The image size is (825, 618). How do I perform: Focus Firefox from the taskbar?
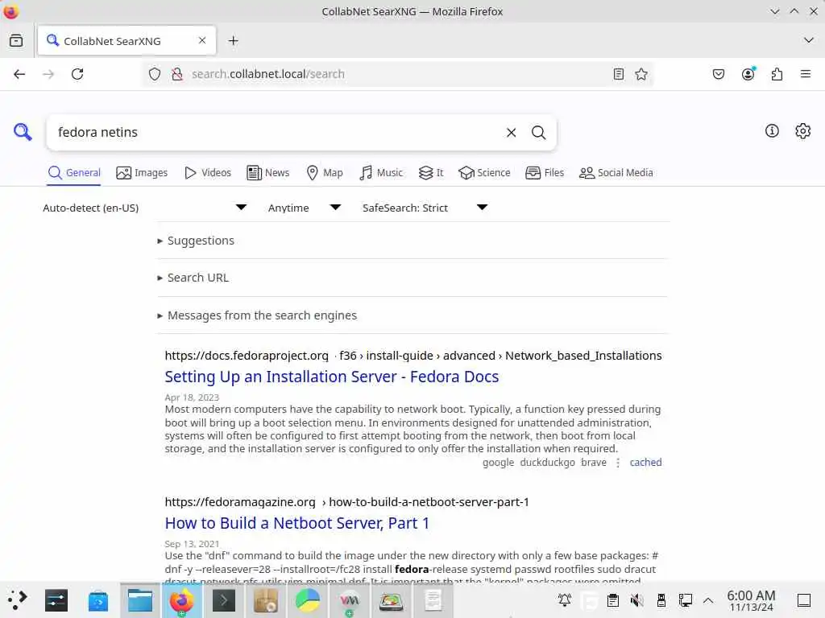point(181,600)
